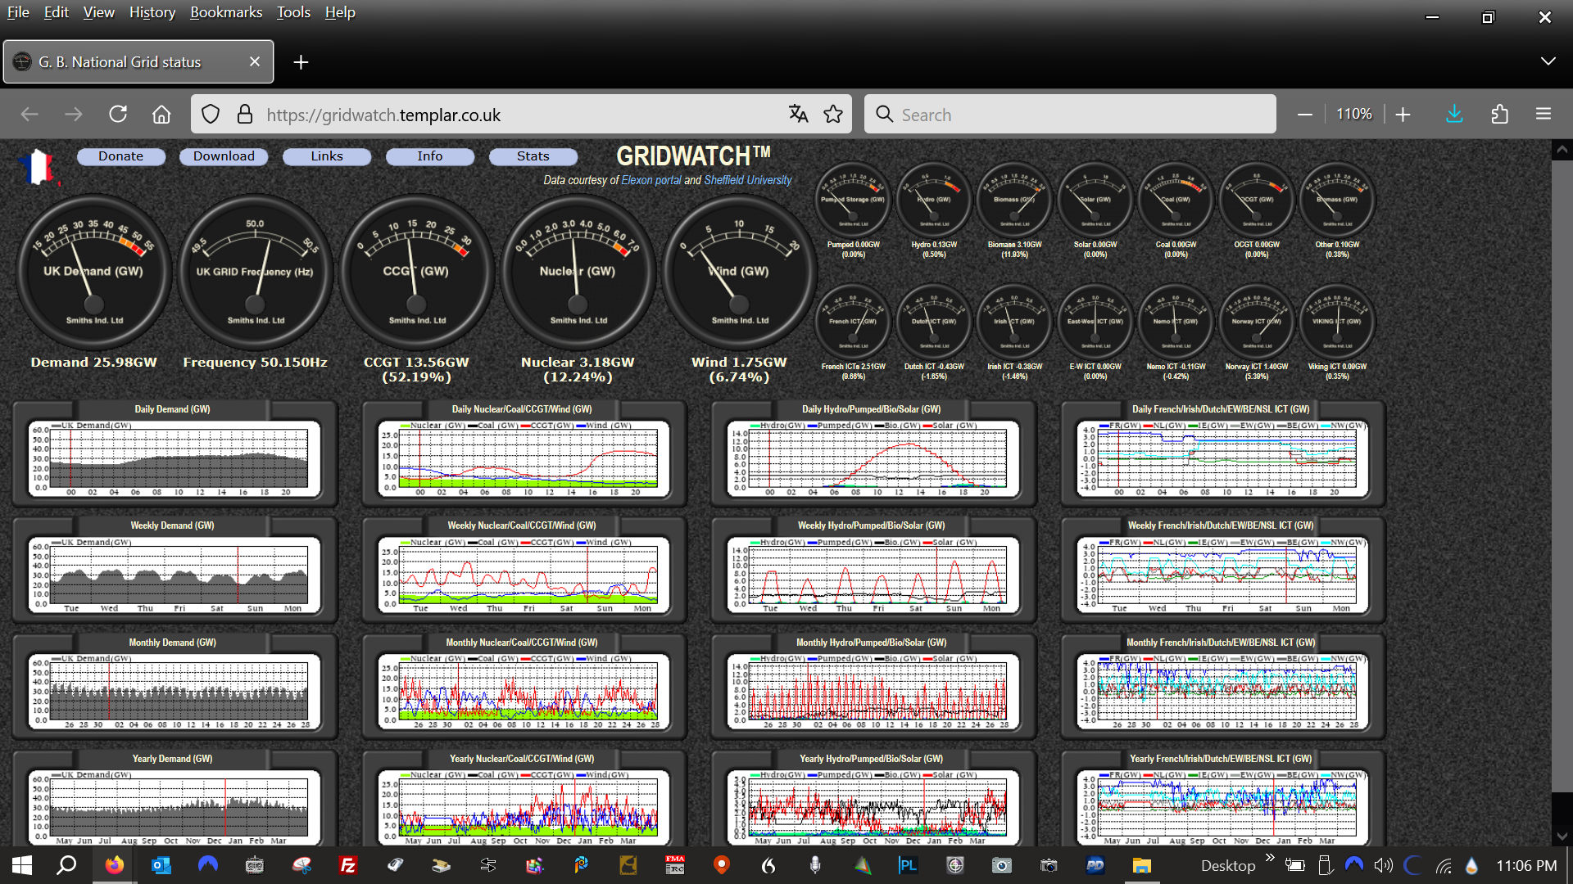Viewport: 1573px width, 884px height.
Task: Open the Bookmarks menu
Action: (x=226, y=12)
